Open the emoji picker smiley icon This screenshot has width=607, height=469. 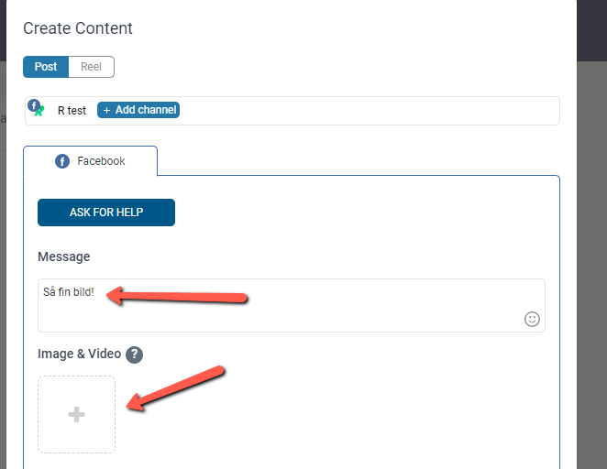tap(532, 319)
